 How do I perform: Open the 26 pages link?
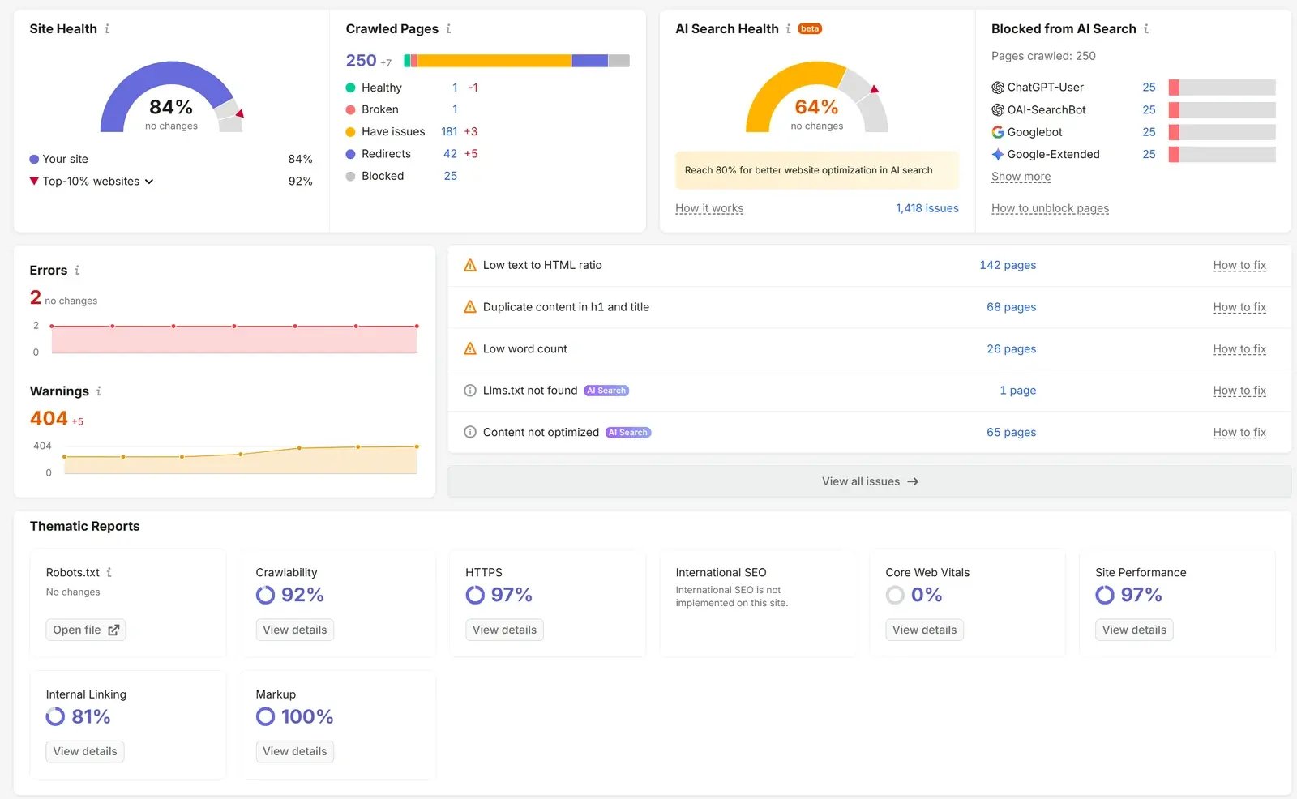point(1011,348)
